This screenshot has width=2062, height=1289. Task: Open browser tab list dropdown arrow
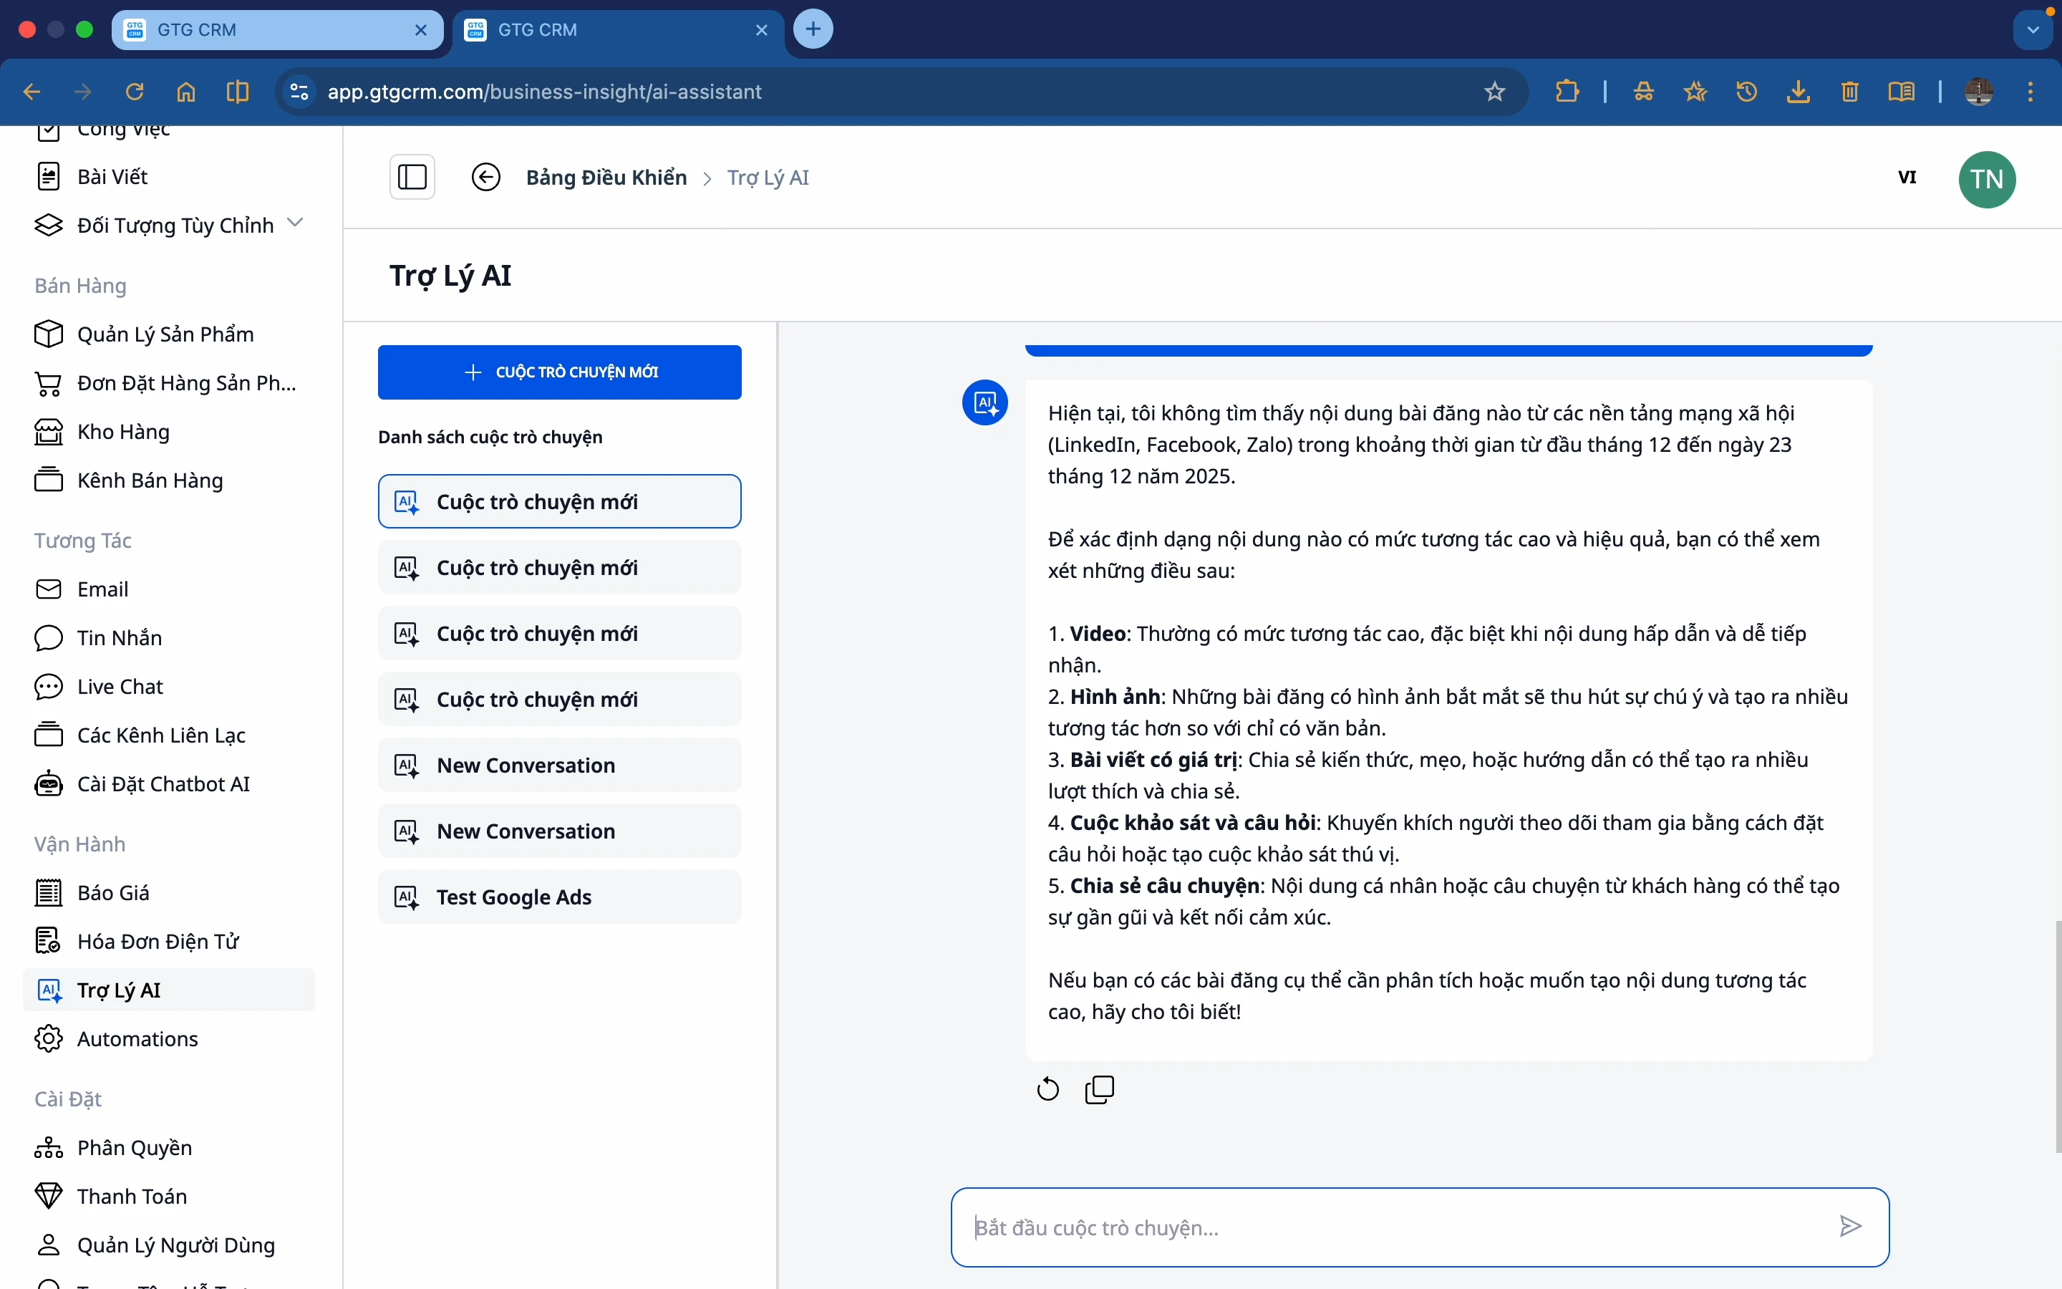(x=2033, y=30)
